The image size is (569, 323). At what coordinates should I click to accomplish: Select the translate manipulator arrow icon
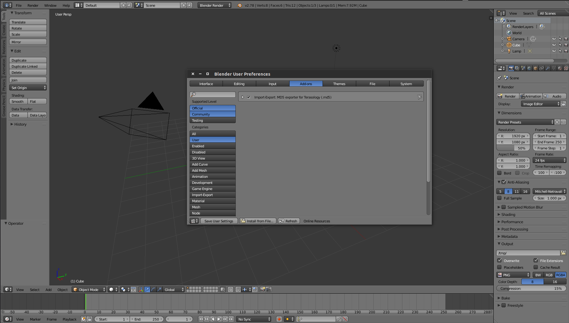pos(147,289)
